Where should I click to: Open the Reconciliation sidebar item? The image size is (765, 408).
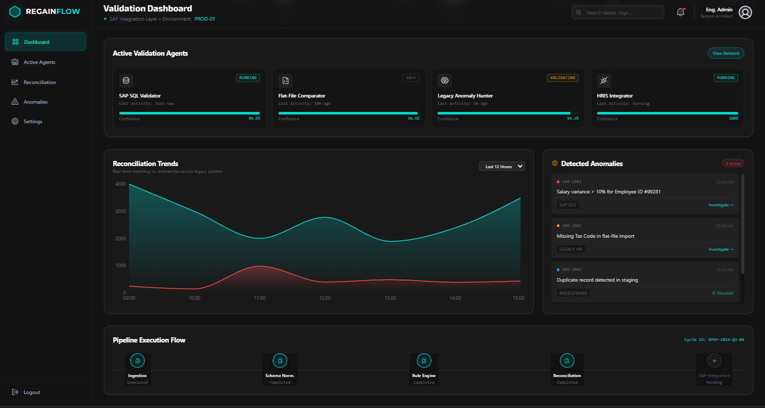pos(40,82)
